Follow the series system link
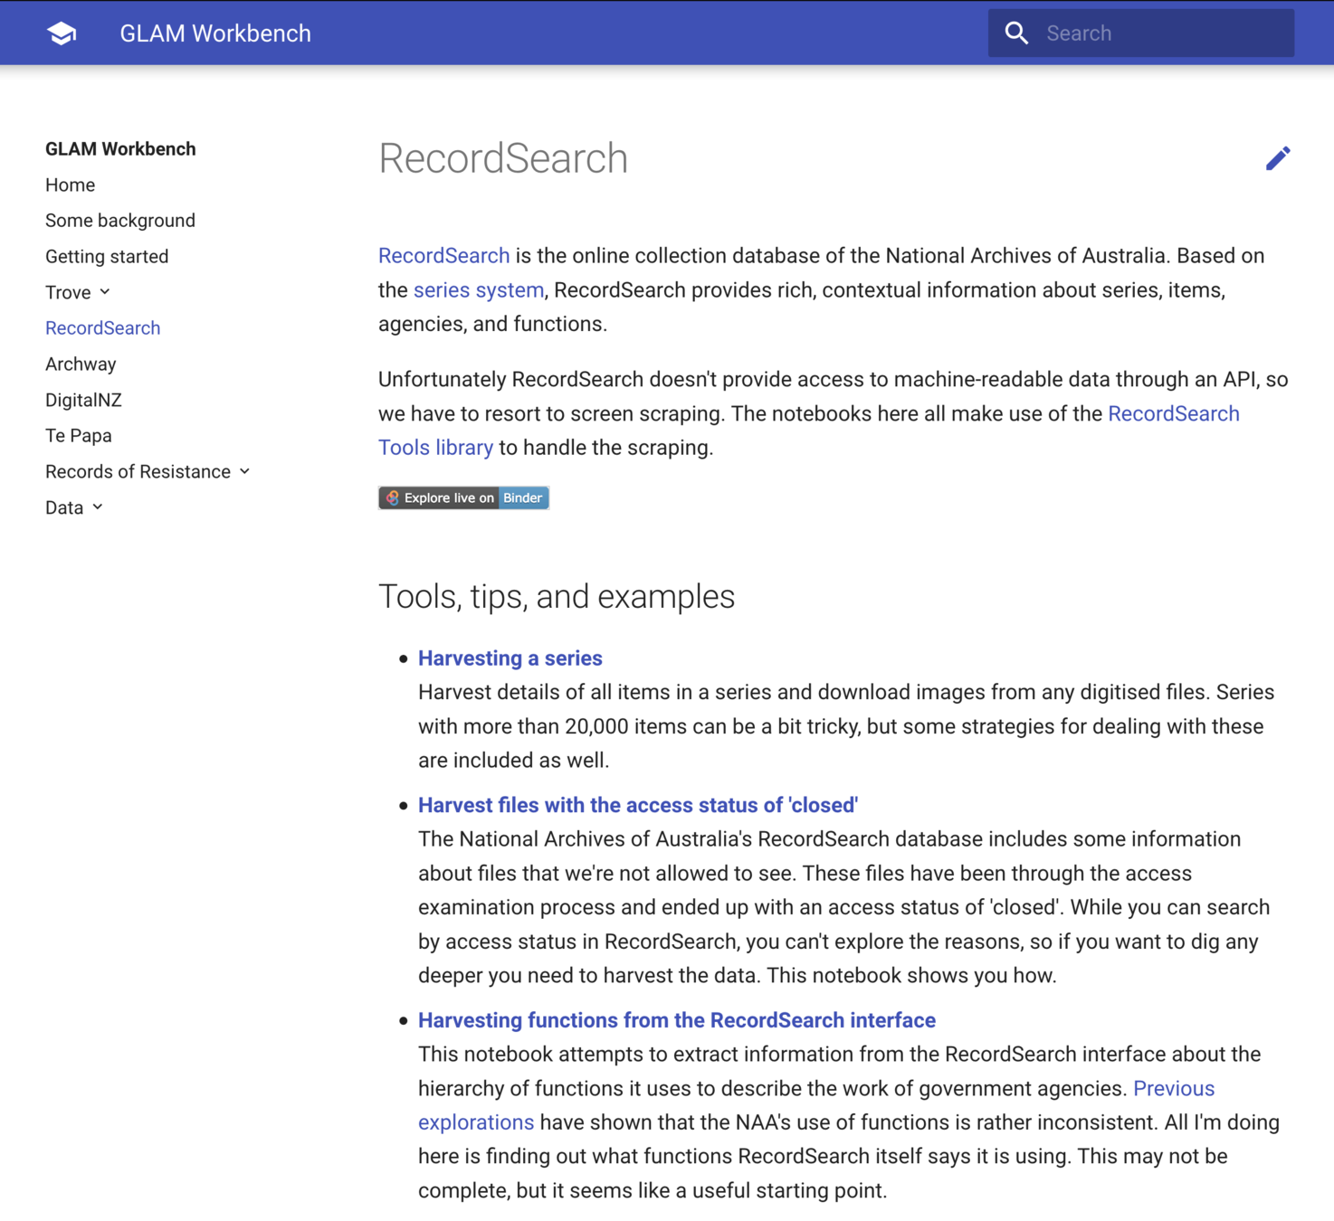The width and height of the screenshot is (1334, 1221). pos(479,290)
